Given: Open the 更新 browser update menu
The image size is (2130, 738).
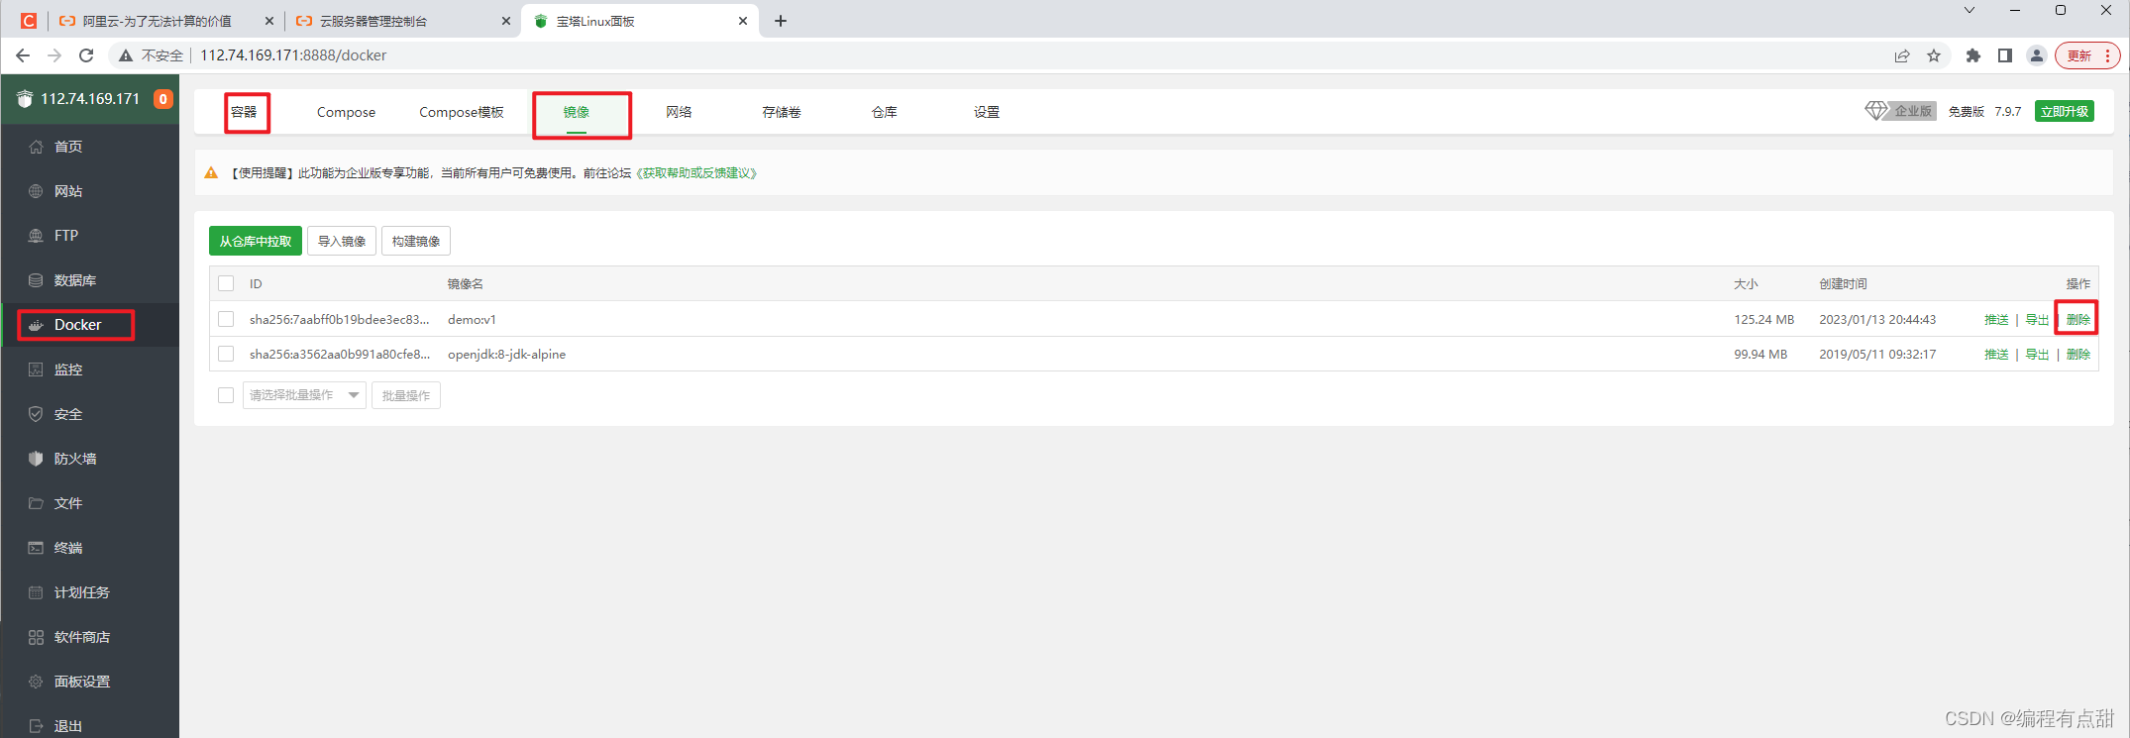Looking at the screenshot, I should [2087, 55].
